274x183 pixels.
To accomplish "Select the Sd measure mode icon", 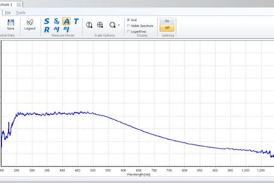I will tap(56, 21).
